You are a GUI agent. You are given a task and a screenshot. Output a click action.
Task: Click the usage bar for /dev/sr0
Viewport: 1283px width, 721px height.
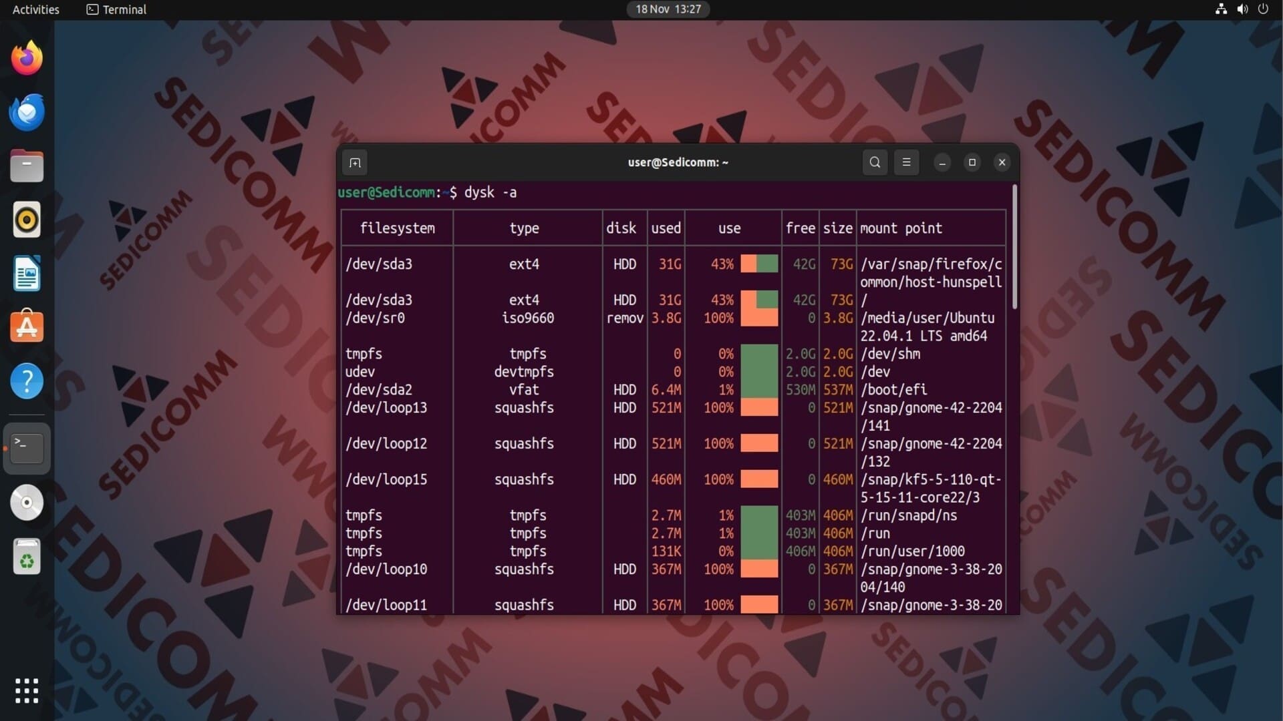pyautogui.click(x=759, y=317)
